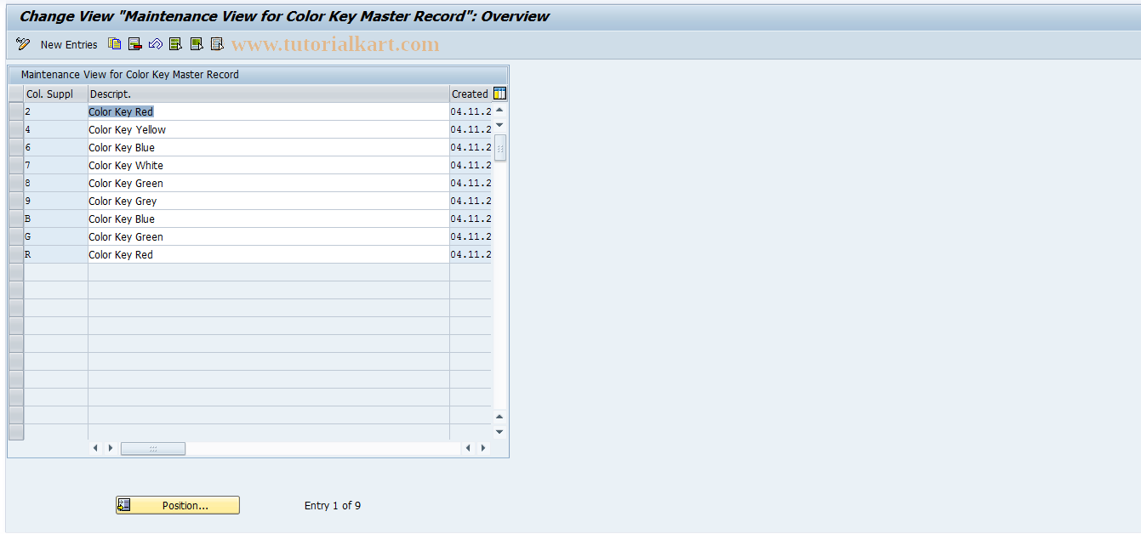Click the Copy As toolbar icon
The image size is (1141, 534).
click(x=114, y=44)
